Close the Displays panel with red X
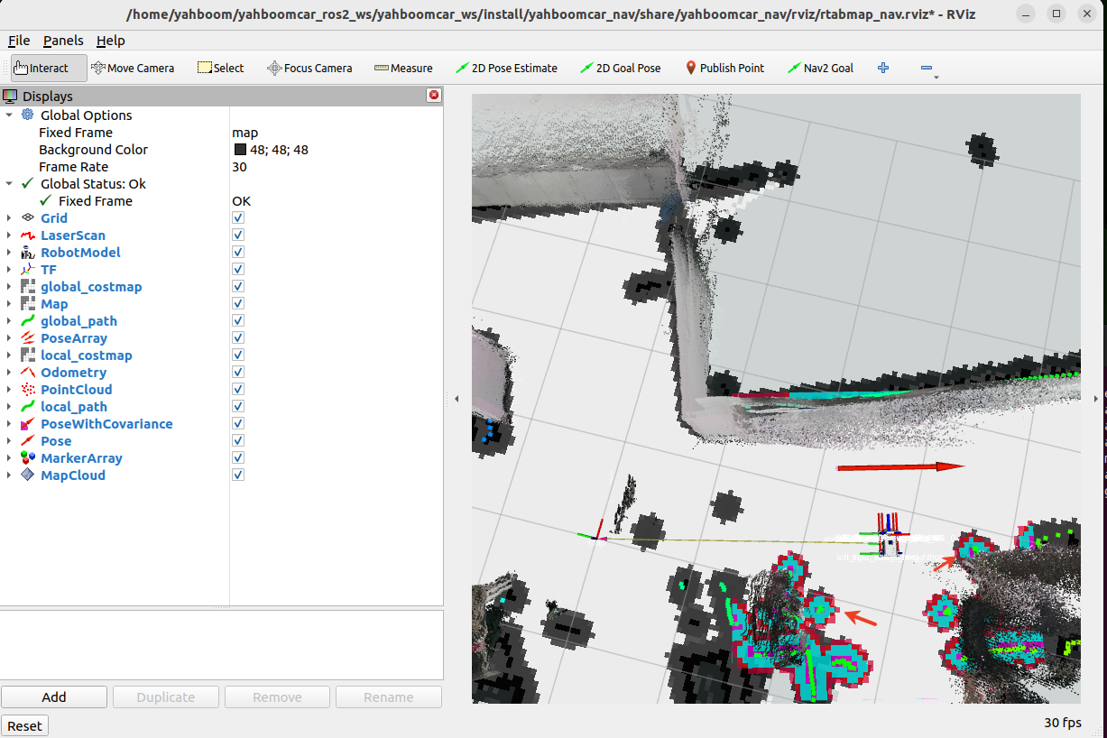 tap(434, 96)
